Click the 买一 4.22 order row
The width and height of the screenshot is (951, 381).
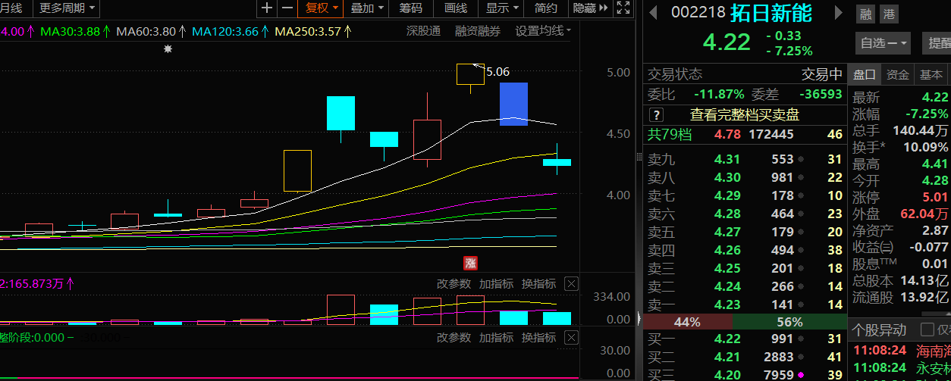pos(745,339)
